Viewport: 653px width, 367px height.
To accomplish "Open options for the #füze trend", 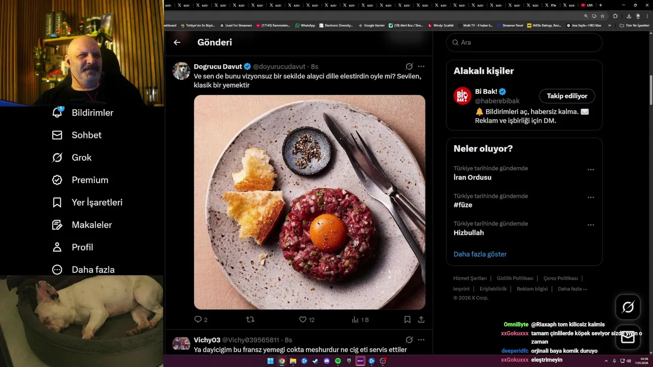I will 591,197.
